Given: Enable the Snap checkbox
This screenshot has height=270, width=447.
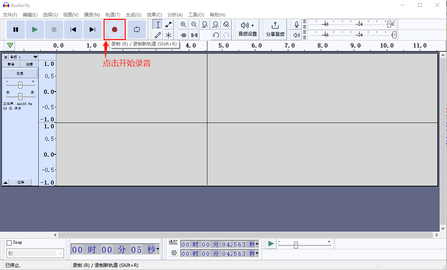Looking at the screenshot, I should tap(9, 243).
